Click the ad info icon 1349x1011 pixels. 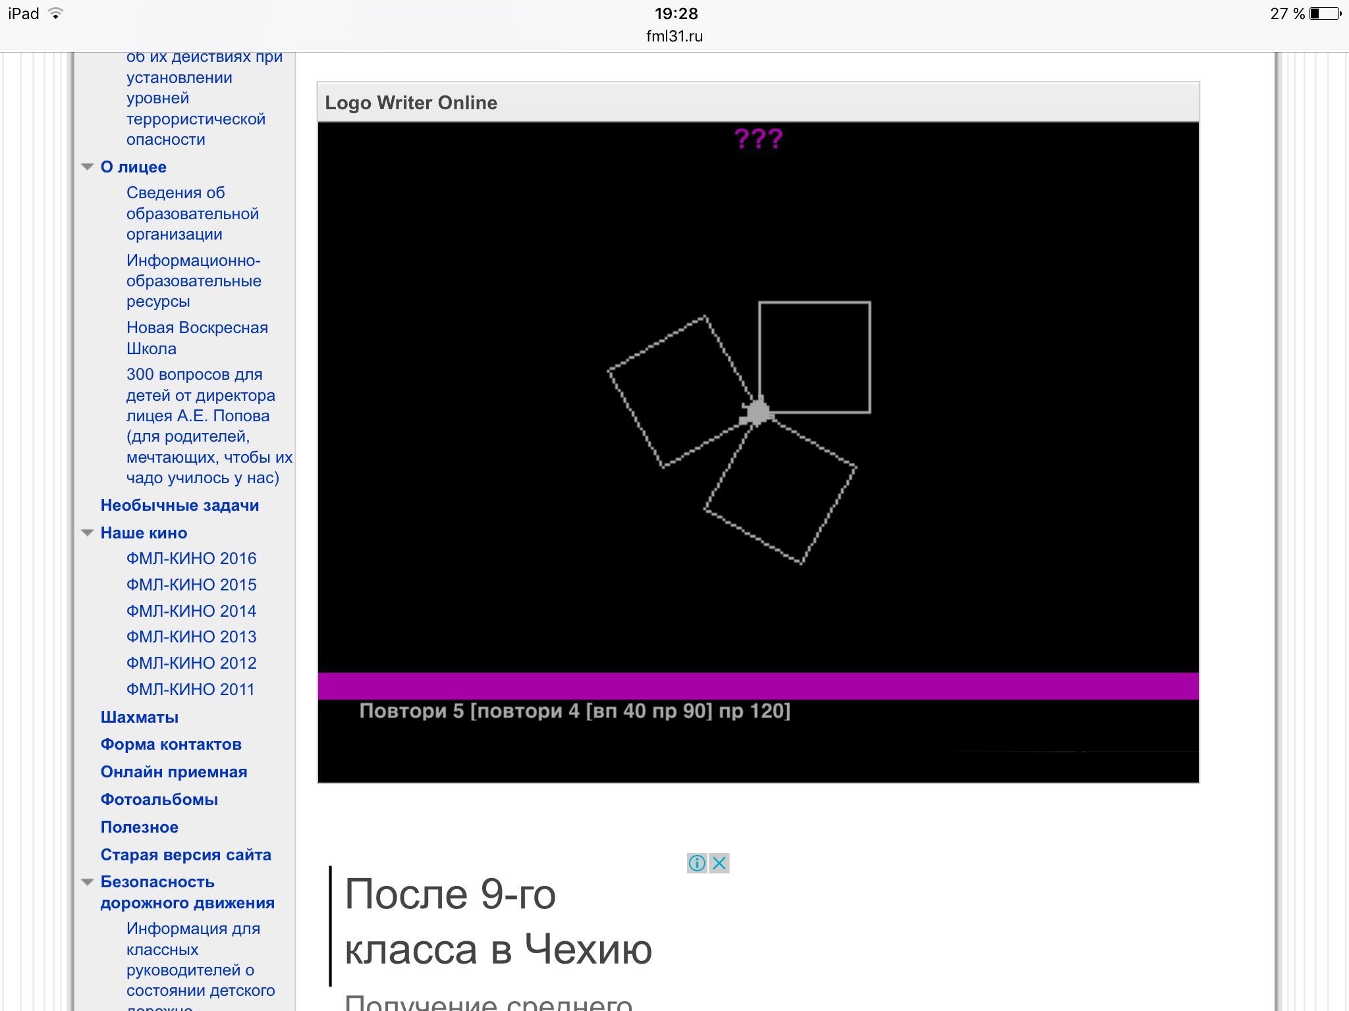tap(696, 863)
